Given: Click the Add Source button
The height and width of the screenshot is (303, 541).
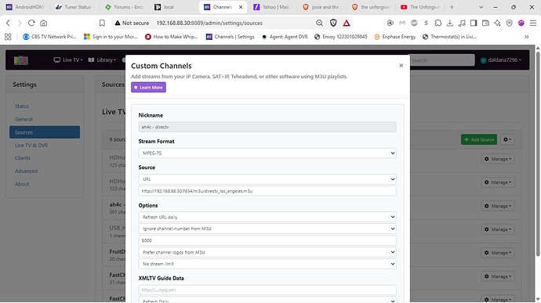Looking at the screenshot, I should click(479, 139).
